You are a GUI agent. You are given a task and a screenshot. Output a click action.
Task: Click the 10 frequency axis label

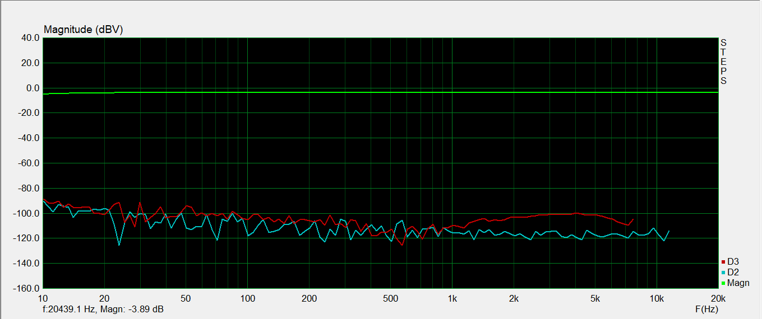pos(43,298)
